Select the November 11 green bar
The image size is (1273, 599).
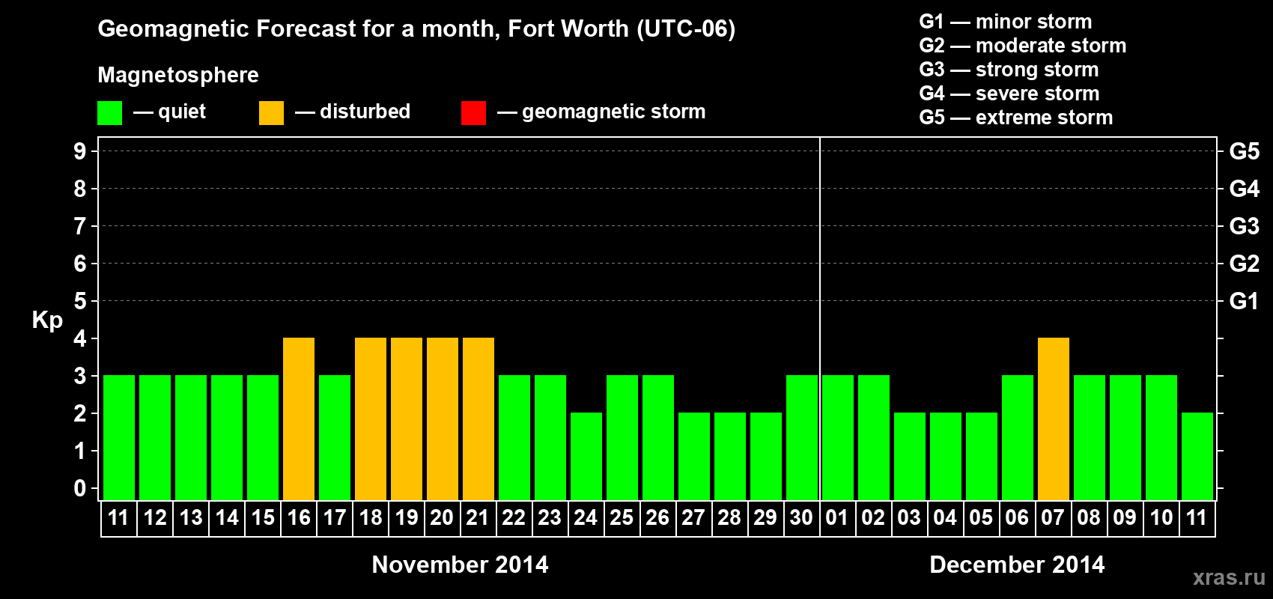119,438
